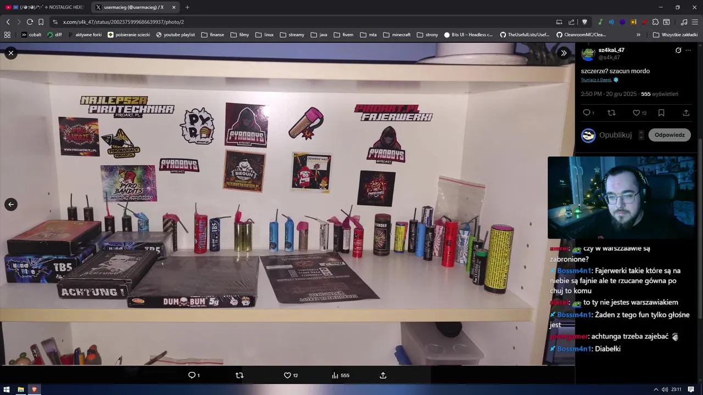Go to previous photo with left arrow

click(x=11, y=204)
